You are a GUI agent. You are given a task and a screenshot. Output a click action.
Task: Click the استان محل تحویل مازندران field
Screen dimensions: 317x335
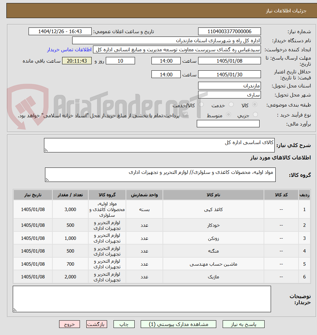229,86
